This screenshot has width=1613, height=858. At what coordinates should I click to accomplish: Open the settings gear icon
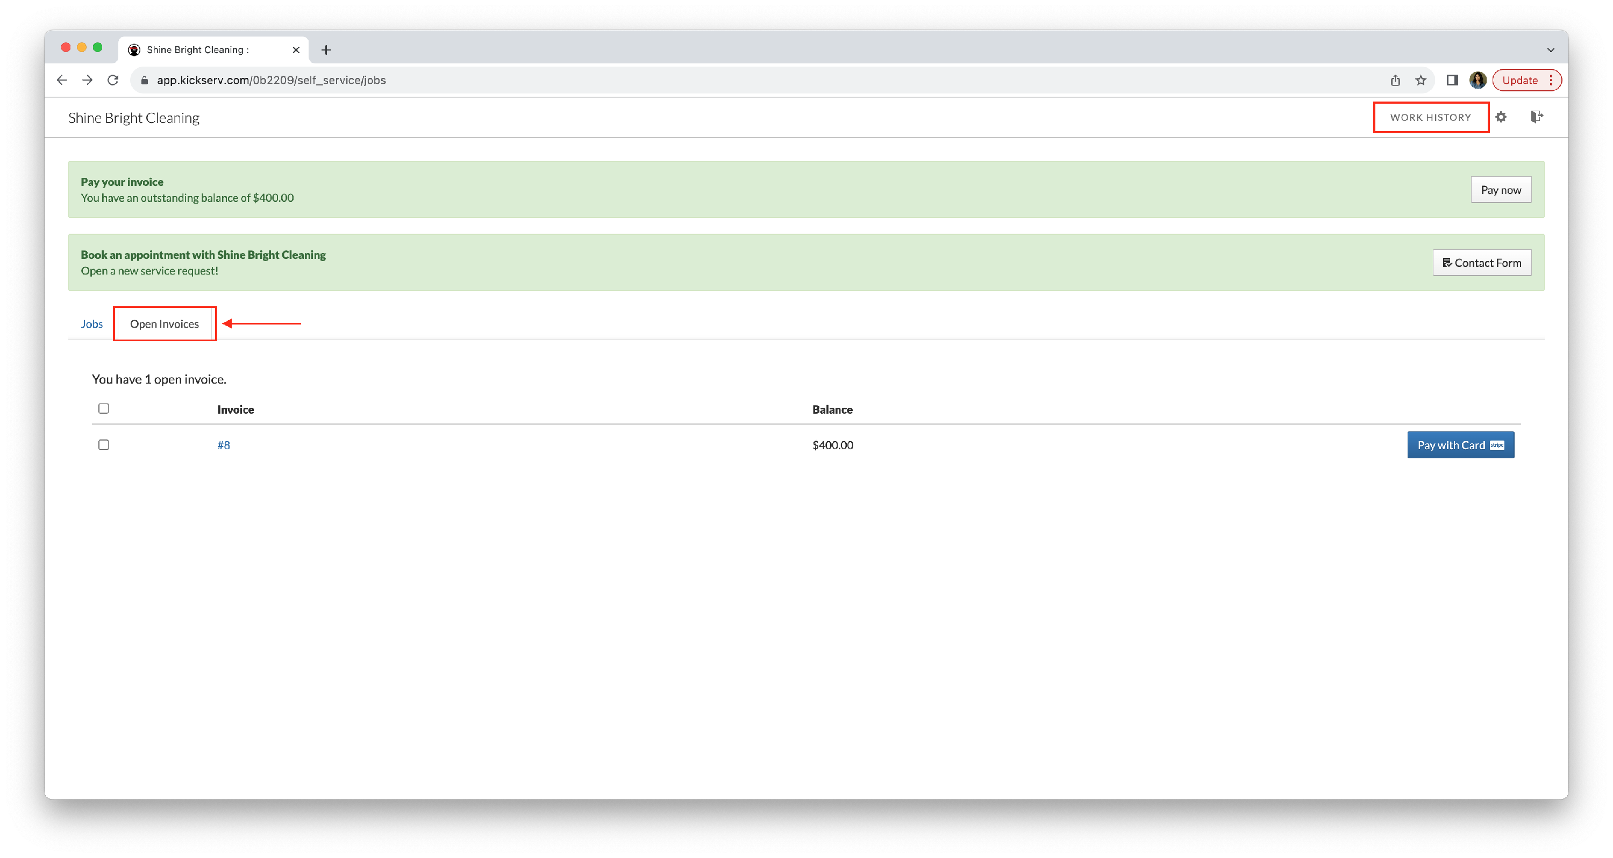point(1500,117)
